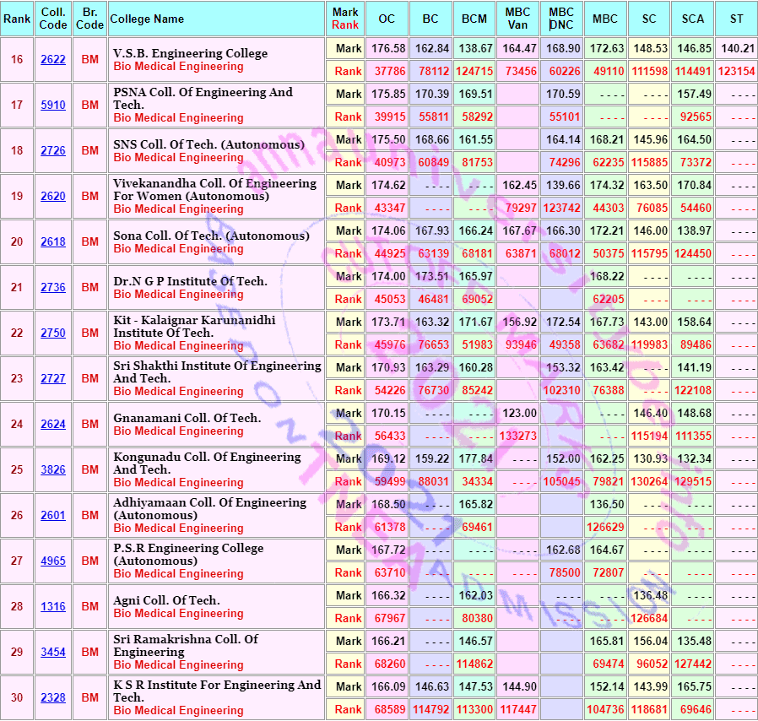
Task: Open college code 2736 link
Action: coord(53,287)
